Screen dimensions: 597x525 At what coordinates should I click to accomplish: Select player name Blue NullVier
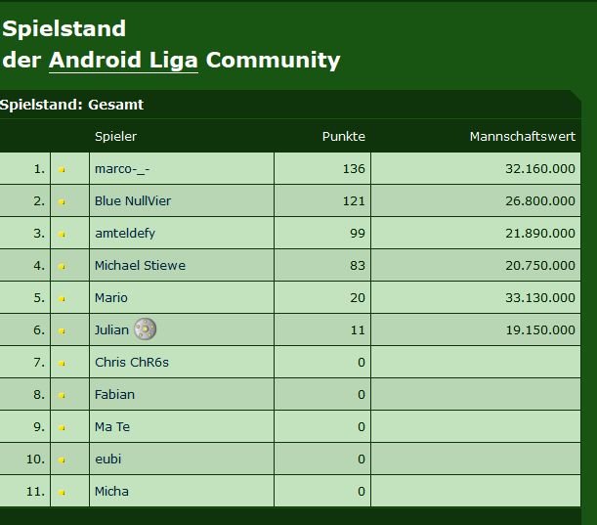(133, 200)
